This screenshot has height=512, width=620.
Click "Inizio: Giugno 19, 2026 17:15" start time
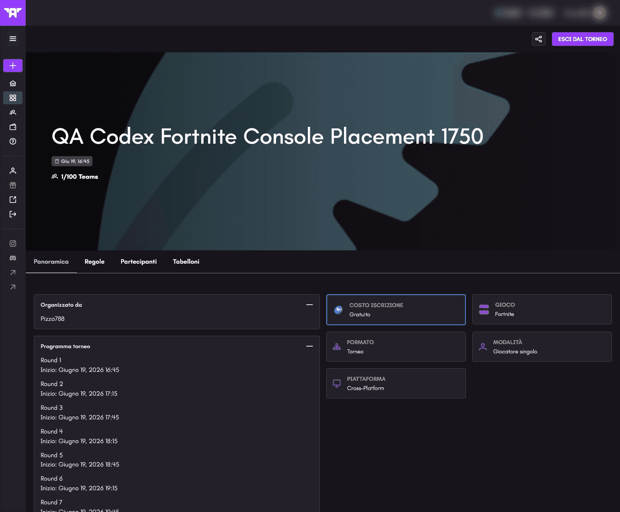coord(79,394)
